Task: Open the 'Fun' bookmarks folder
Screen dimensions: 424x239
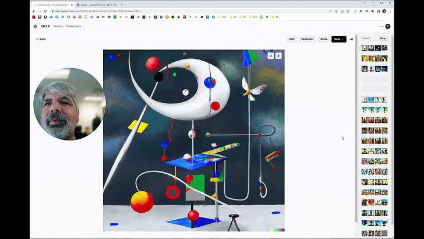Action: click(253, 17)
